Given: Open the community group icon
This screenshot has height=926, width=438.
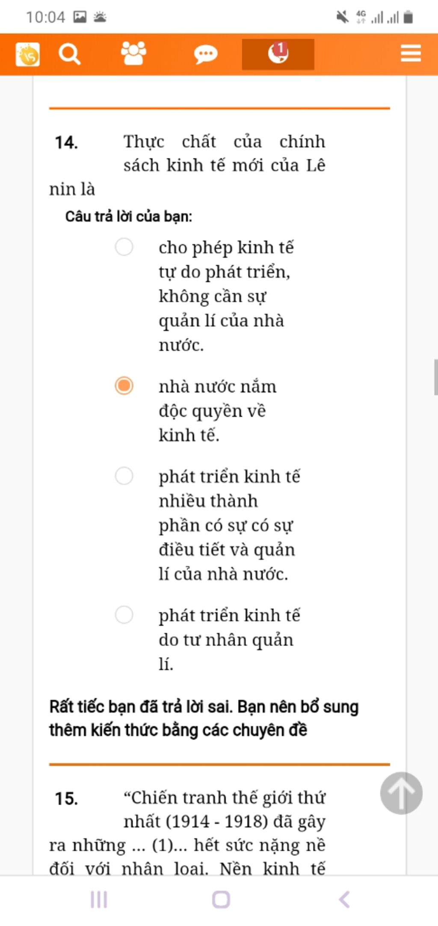Looking at the screenshot, I should pyautogui.click(x=133, y=54).
